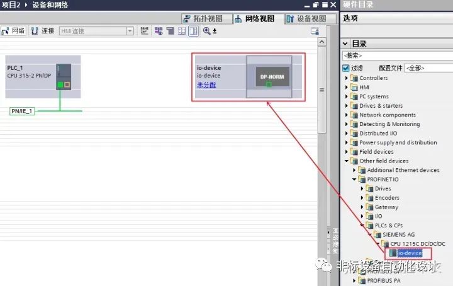Collapse the Other field devices node
453x286 pixels.
(x=347, y=161)
